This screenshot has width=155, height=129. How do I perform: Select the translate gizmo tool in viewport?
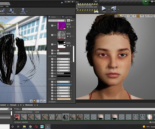click(x=116, y=16)
